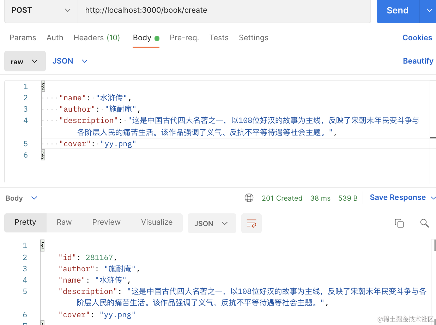Expand the Save Response chevron
The width and height of the screenshot is (436, 325).
tap(434, 198)
